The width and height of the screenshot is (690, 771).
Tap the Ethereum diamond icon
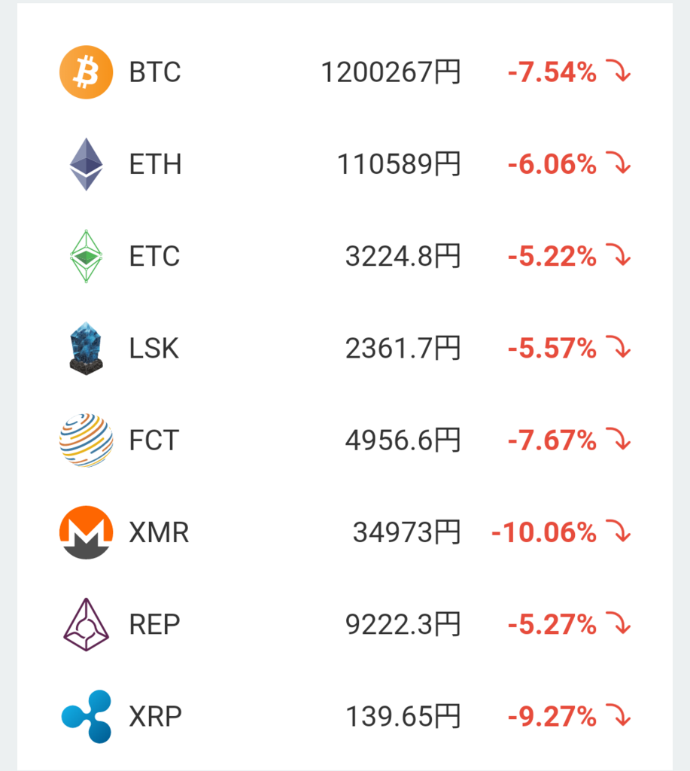(86, 164)
